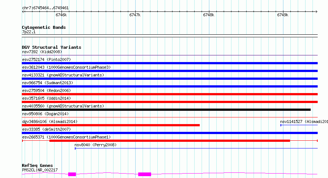Click the nsv4133321 gnomAD blue variant bar
Screen dimensions: 328x178
(x=170, y=79)
